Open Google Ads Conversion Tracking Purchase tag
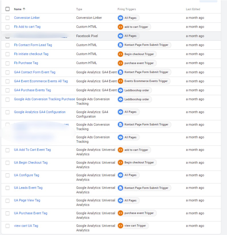Viewport: 227px width, 235px height. pyautogui.click(x=44, y=99)
